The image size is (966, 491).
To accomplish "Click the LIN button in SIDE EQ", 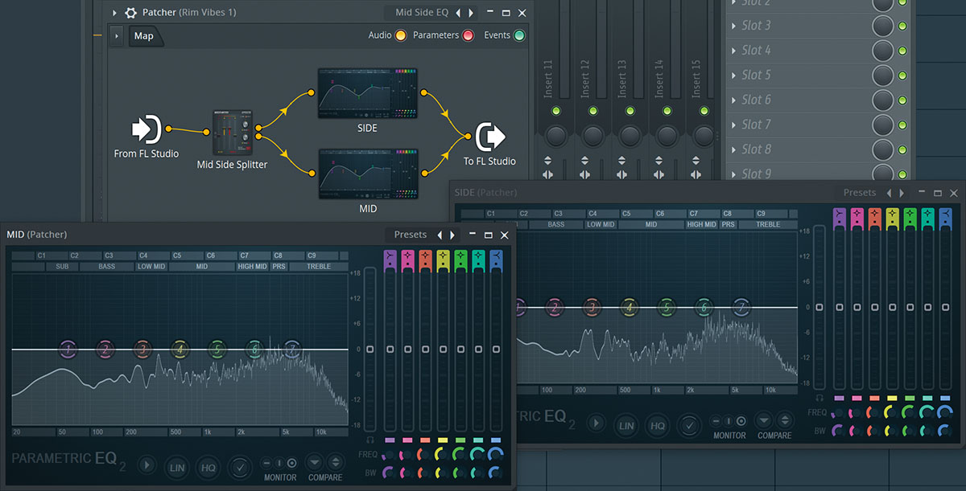I will 626,426.
